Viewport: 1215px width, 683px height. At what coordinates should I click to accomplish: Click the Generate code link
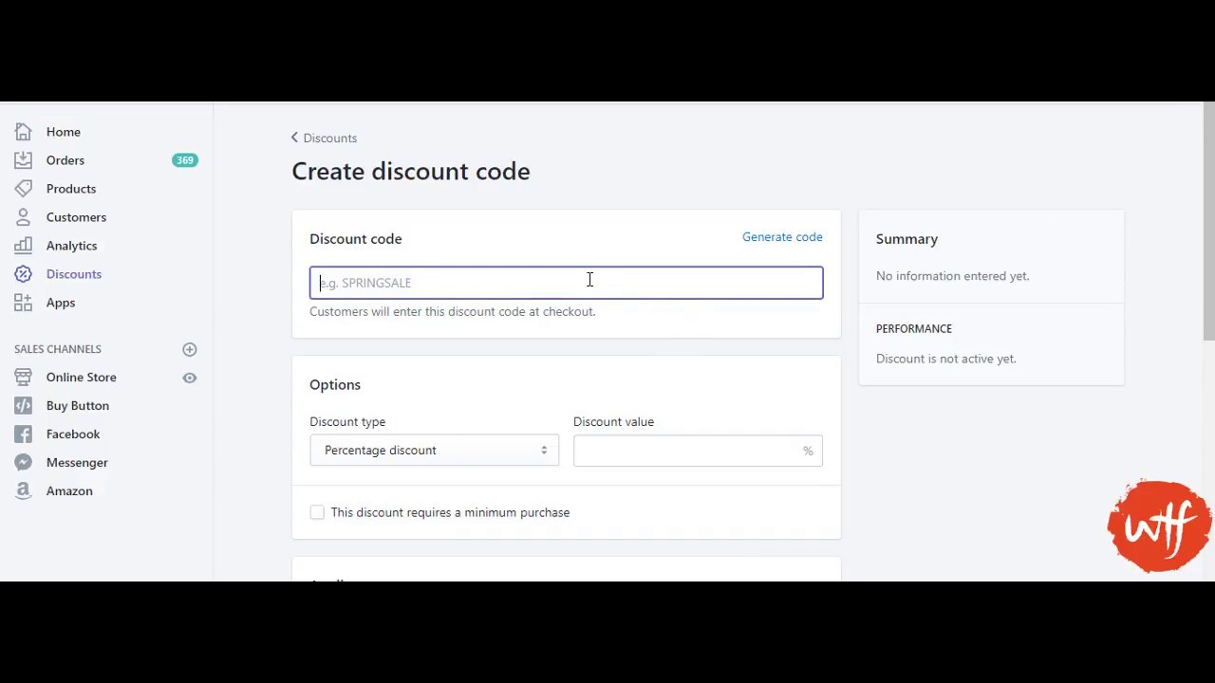[x=782, y=237]
